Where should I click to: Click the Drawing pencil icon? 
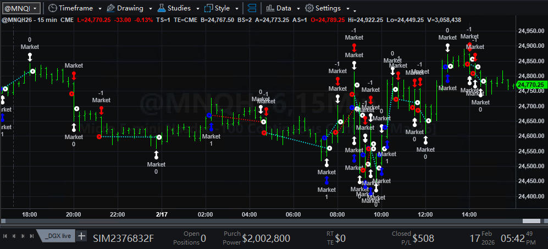[x=110, y=8]
